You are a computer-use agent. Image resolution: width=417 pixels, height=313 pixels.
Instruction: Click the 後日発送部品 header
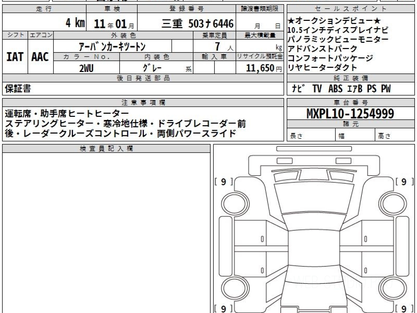point(143,78)
